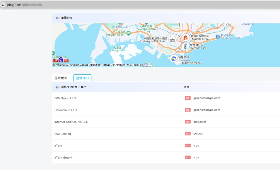This screenshot has width=280, height=170.
Task: Click the Universal Studios Singapore globe marker
Action: click(174, 59)
